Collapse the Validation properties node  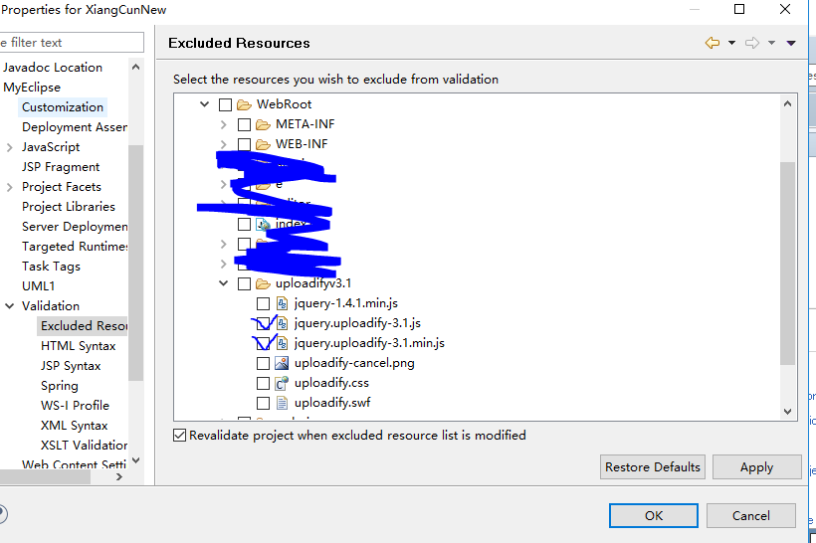9,306
